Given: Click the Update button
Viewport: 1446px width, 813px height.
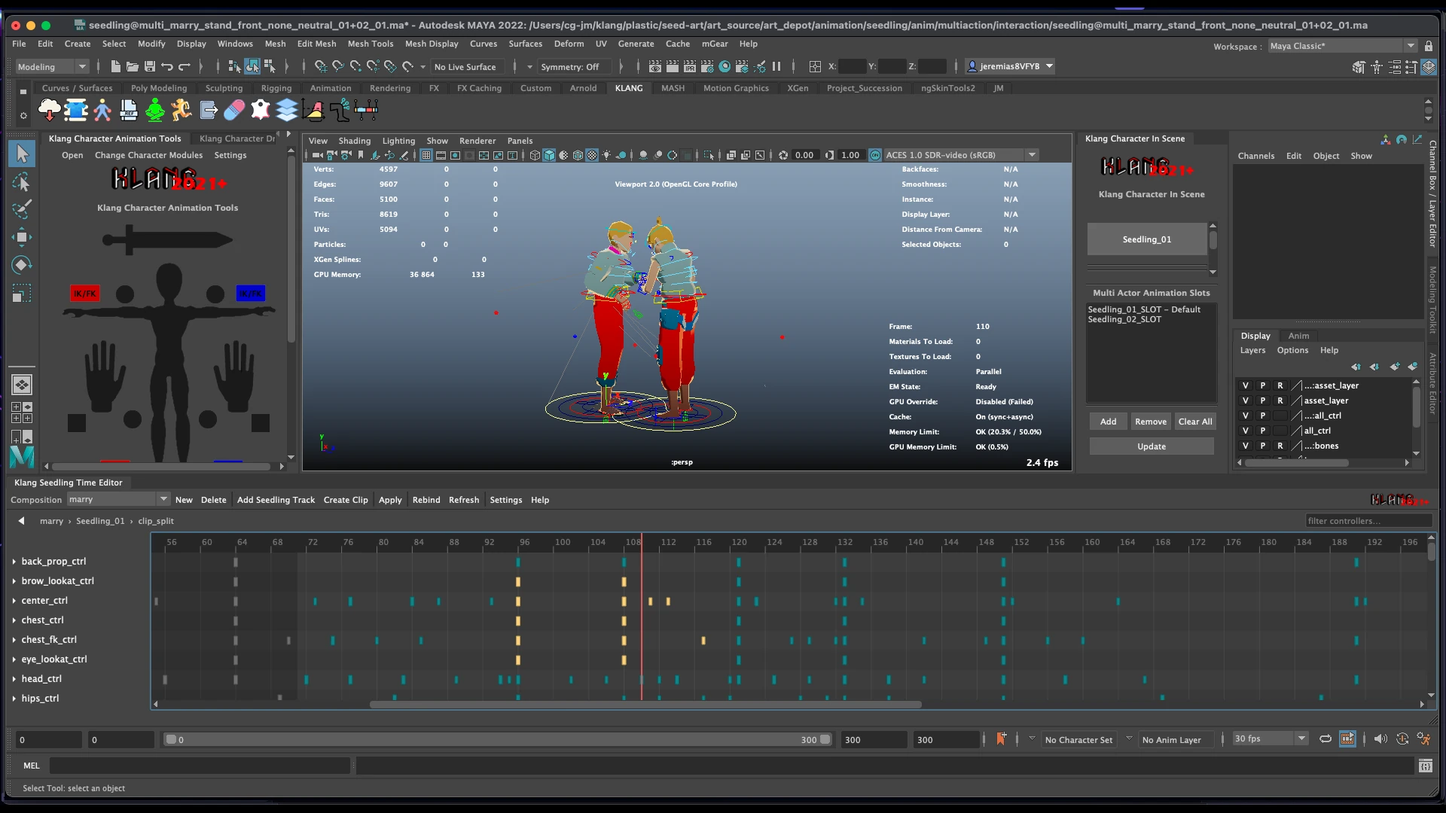Looking at the screenshot, I should coord(1152,446).
